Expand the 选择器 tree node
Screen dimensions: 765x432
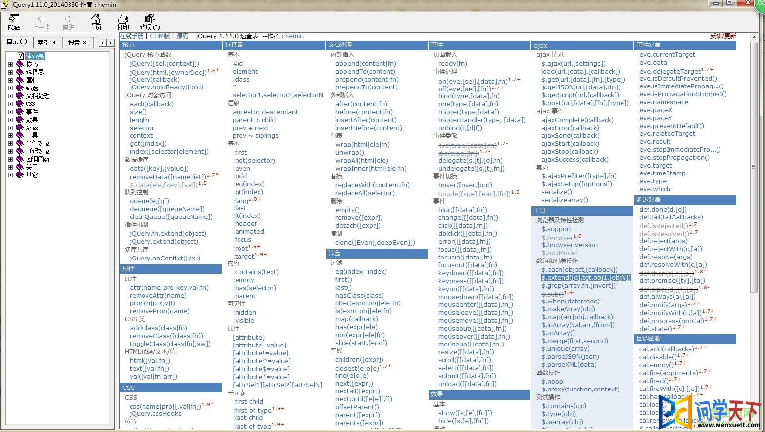coord(10,72)
